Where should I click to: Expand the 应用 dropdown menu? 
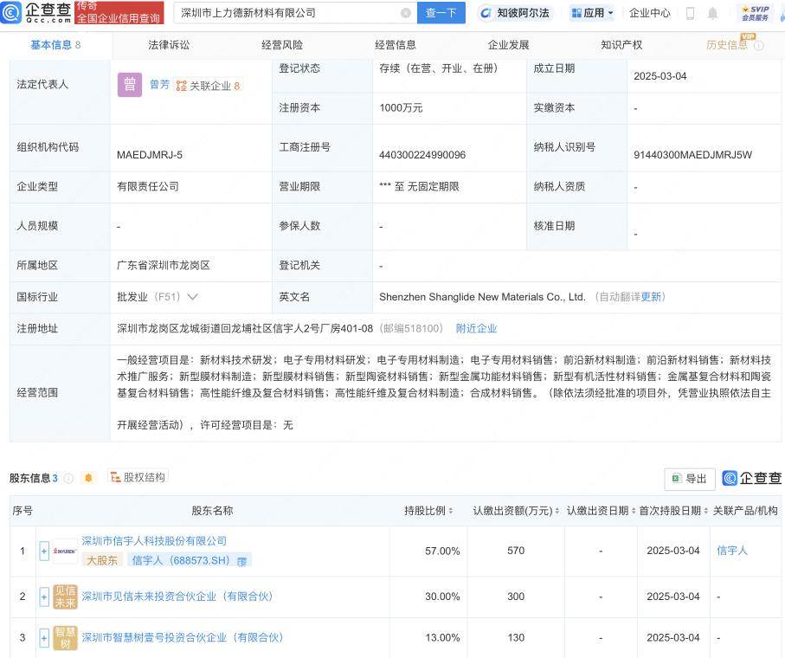592,13
